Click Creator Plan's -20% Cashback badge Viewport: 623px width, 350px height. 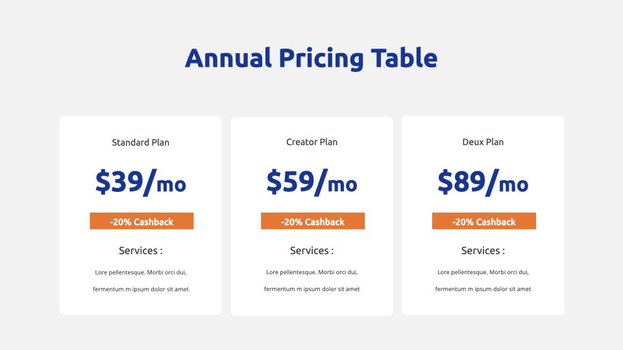[313, 221]
